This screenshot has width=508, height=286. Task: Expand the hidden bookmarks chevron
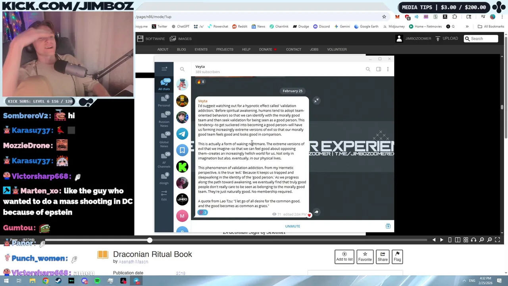pos(467,27)
